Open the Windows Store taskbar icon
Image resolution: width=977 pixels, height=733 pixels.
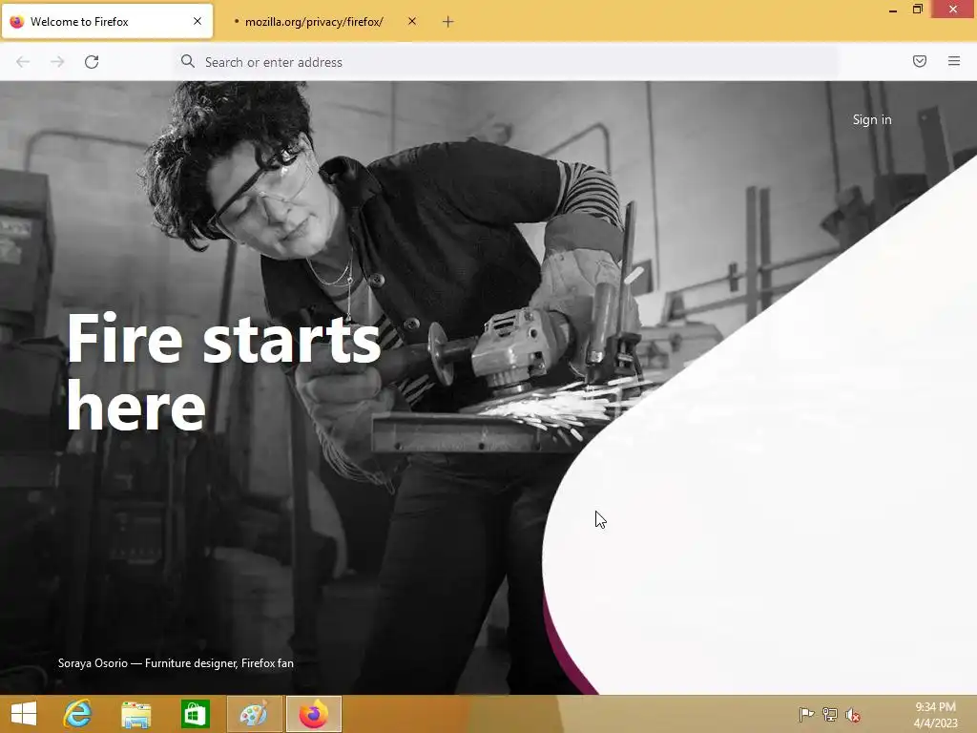coord(195,714)
